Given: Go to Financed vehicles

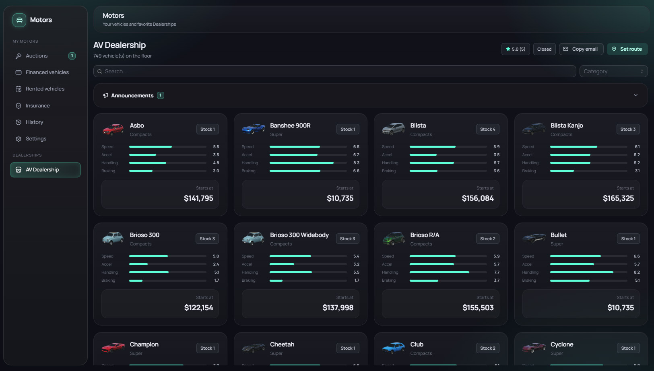Looking at the screenshot, I should tap(45, 72).
